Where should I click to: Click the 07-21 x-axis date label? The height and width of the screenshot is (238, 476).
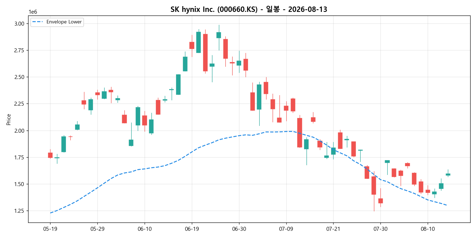(333, 229)
